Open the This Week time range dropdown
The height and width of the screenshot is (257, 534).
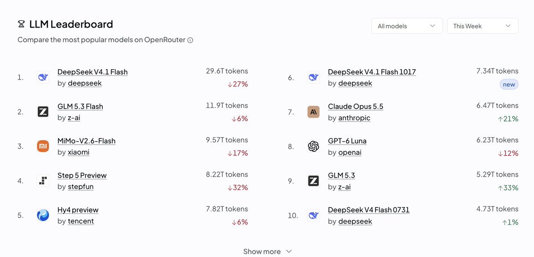[482, 26]
